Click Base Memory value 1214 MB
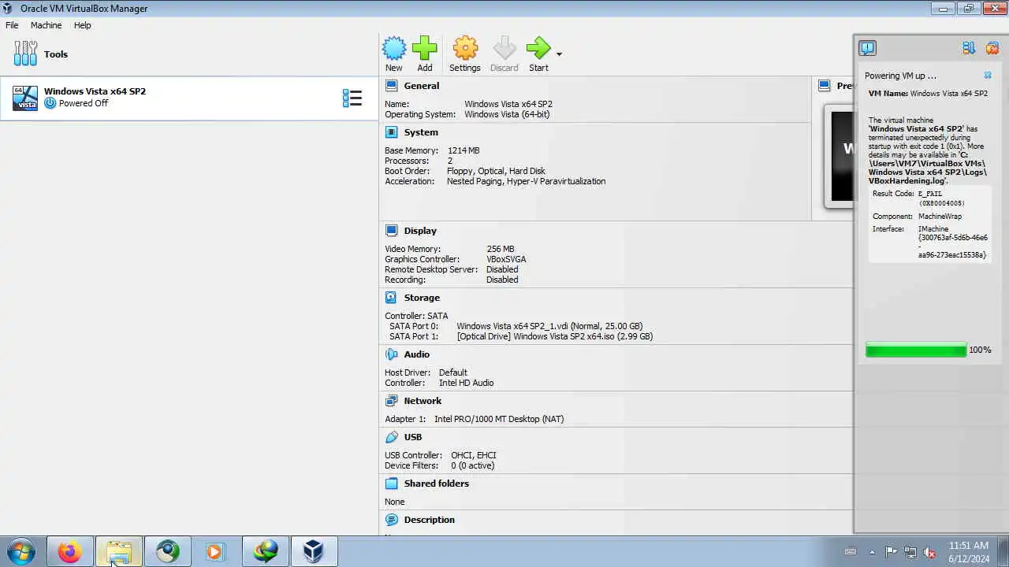The height and width of the screenshot is (567, 1009). (x=464, y=150)
